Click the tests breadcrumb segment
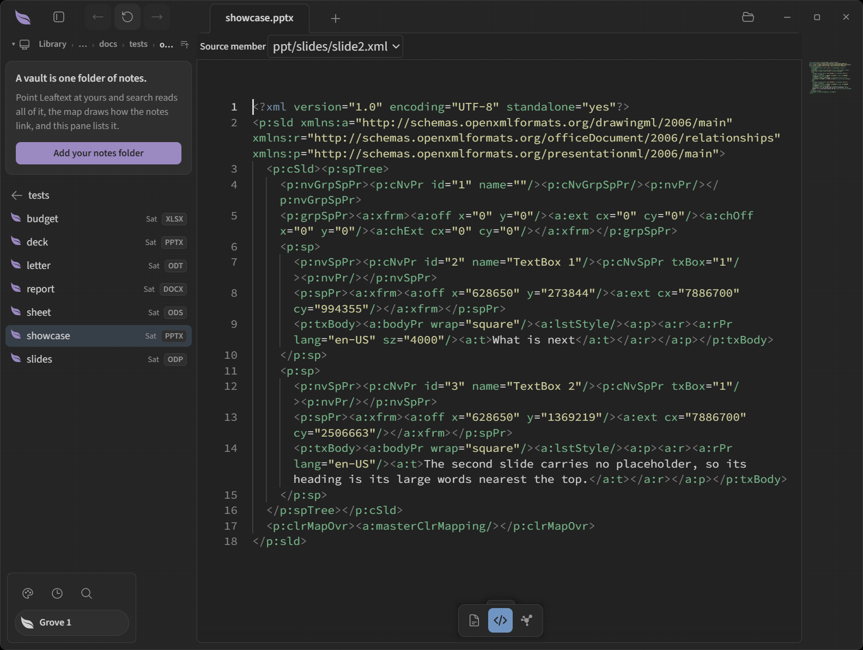863x650 pixels. 138,44
